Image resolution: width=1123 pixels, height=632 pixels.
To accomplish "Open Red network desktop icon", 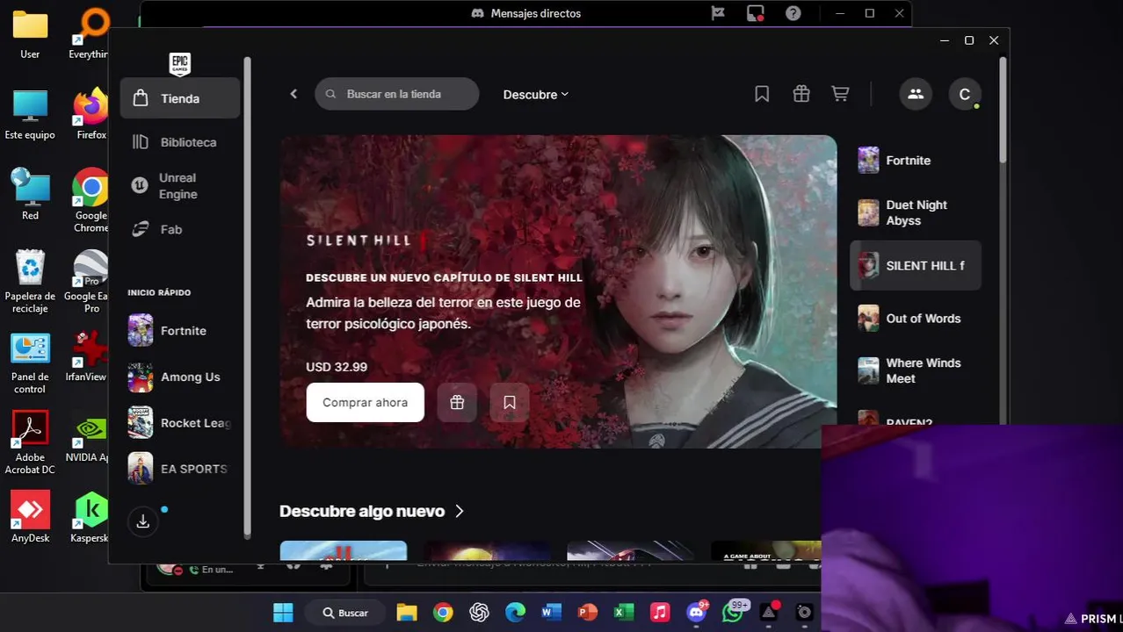I will 30,195.
